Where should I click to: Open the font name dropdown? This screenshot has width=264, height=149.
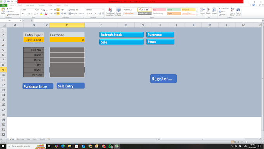click(35, 10)
